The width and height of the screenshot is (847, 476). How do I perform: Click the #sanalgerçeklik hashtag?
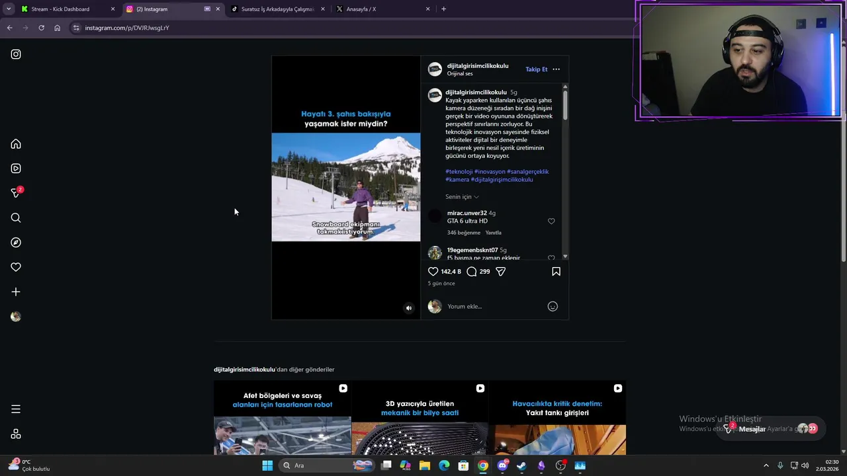[x=528, y=172]
